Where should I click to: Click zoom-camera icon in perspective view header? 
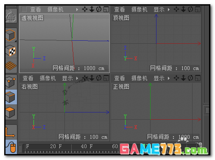[x=92, y=9]
